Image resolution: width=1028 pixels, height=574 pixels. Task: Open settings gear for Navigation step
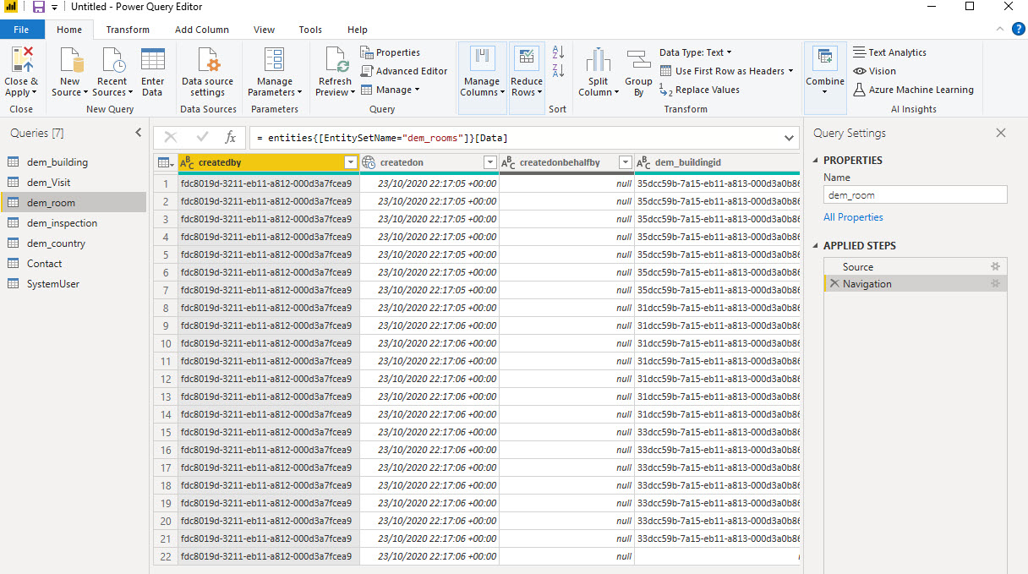(x=995, y=284)
